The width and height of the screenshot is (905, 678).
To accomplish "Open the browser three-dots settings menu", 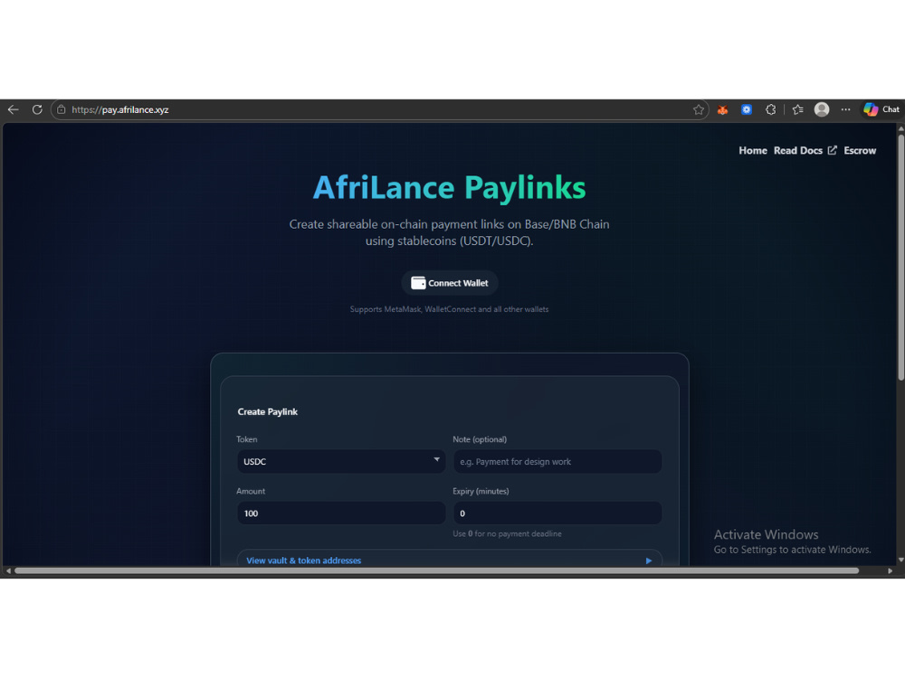I will [x=845, y=109].
